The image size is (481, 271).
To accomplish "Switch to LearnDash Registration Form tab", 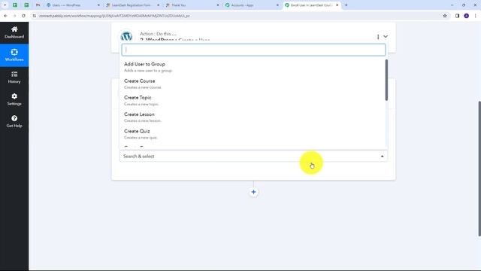I will click(x=132, y=5).
